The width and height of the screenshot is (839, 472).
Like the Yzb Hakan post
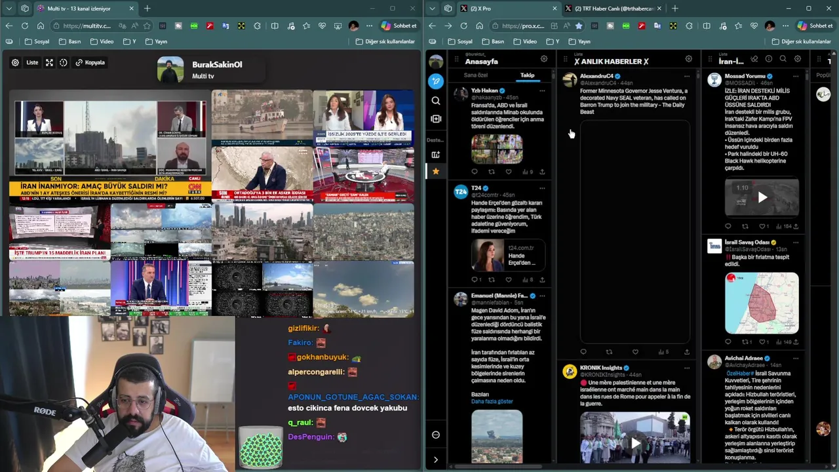click(x=509, y=172)
